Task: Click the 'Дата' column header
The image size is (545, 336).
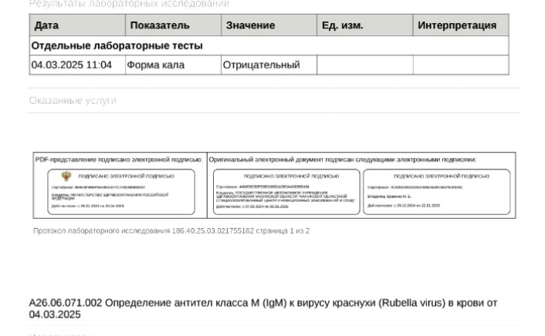Action: pyautogui.click(x=77, y=25)
